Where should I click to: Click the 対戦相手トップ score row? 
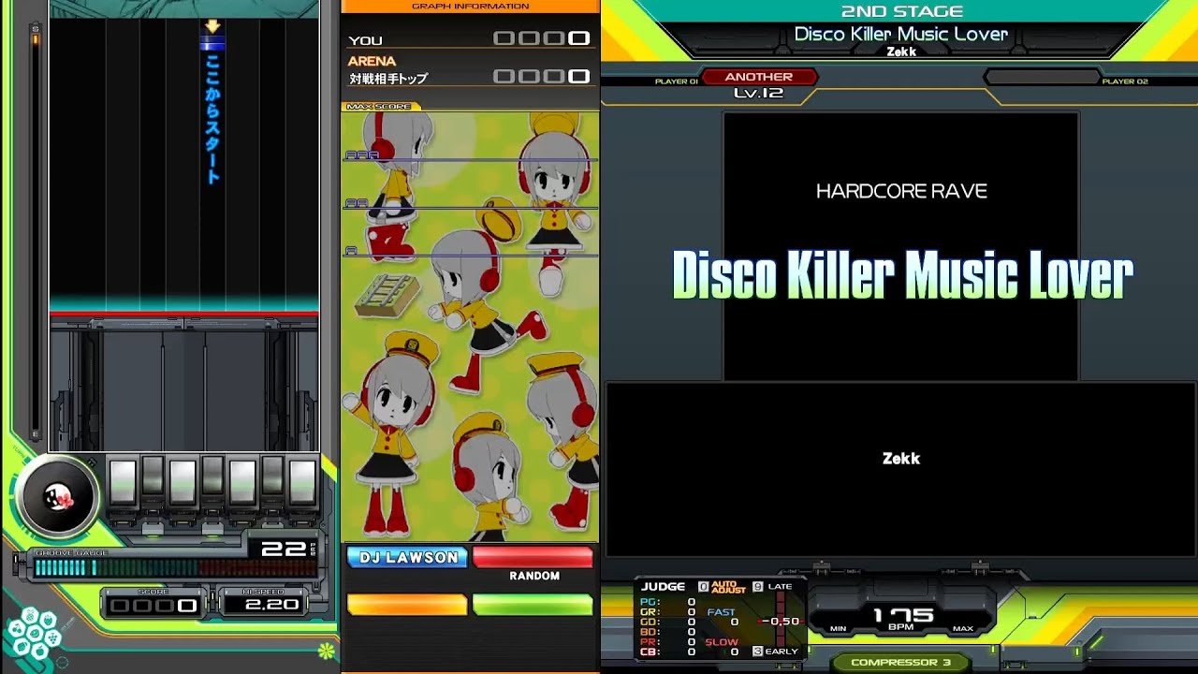pos(469,78)
